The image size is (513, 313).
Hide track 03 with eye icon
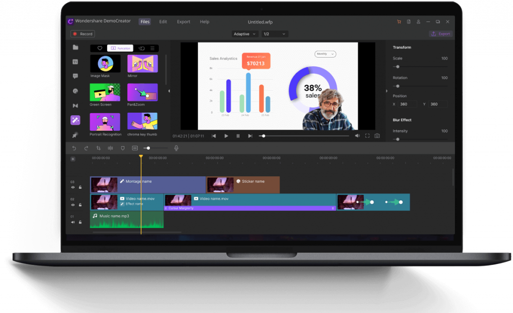pos(73,187)
